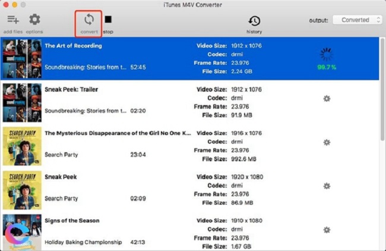The image size is (386, 251).
Task: Select The Mysterious Disappearance episode thumbnail
Action: pos(22,146)
